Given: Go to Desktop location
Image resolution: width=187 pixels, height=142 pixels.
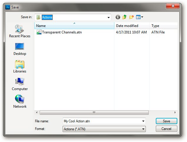Looking at the screenshot, I should (x=20, y=49).
